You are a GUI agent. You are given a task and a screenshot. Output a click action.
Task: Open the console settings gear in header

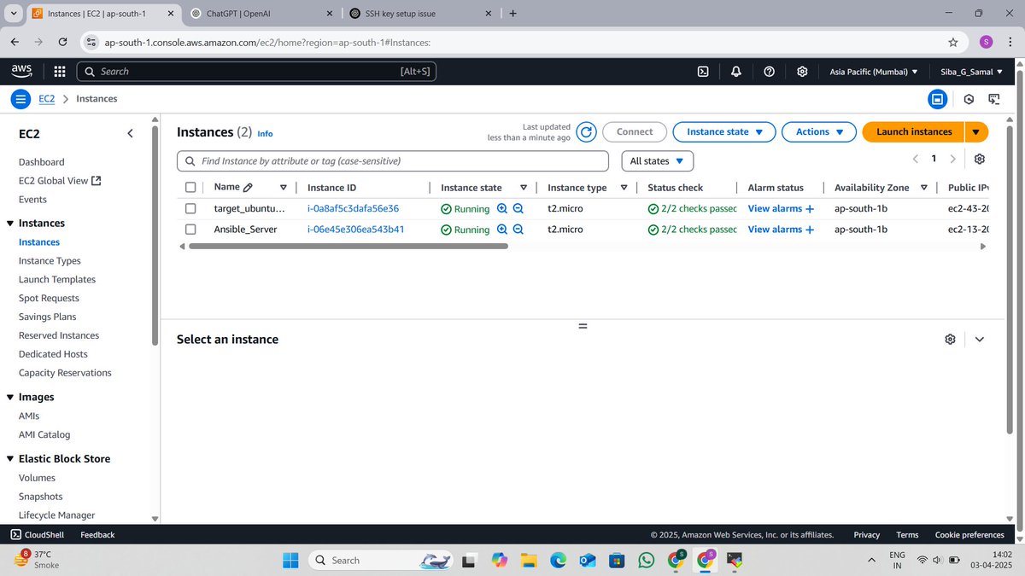[802, 72]
